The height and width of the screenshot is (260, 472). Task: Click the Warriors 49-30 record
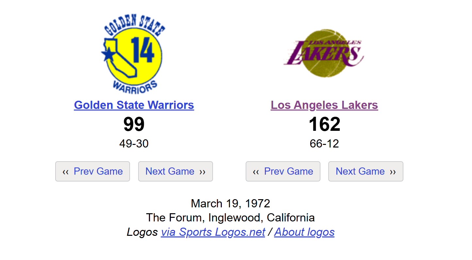(134, 144)
